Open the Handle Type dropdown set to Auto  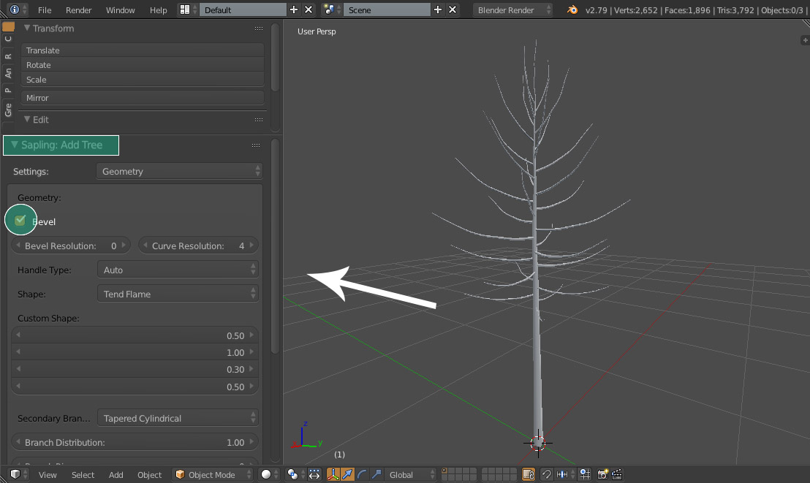pos(178,270)
